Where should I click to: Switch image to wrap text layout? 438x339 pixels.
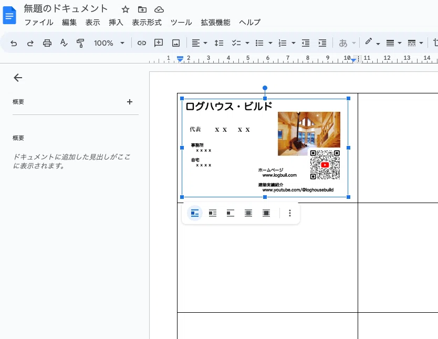click(x=213, y=213)
